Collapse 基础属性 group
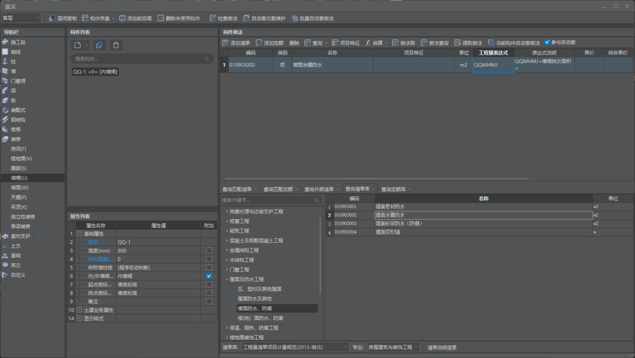Image resolution: width=635 pixels, height=358 pixels. (x=79, y=233)
